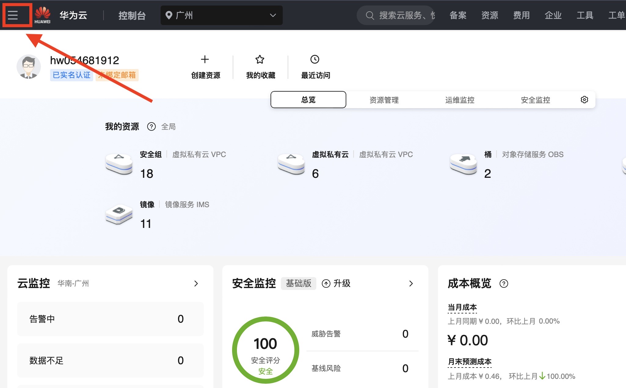This screenshot has width=626, height=388.
Task: Switch to 资源管理 tab
Action: click(x=384, y=100)
